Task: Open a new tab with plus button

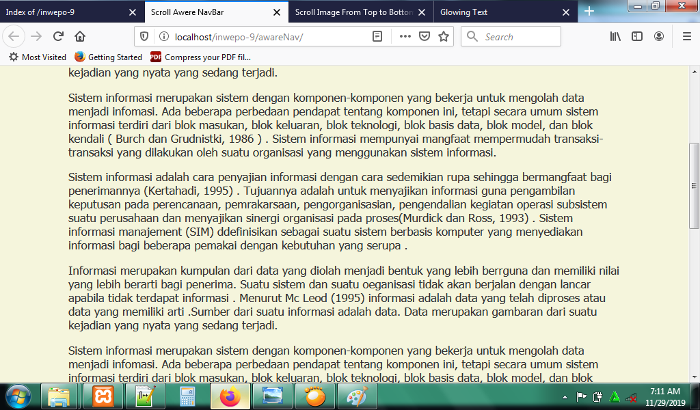Action: 589,11
